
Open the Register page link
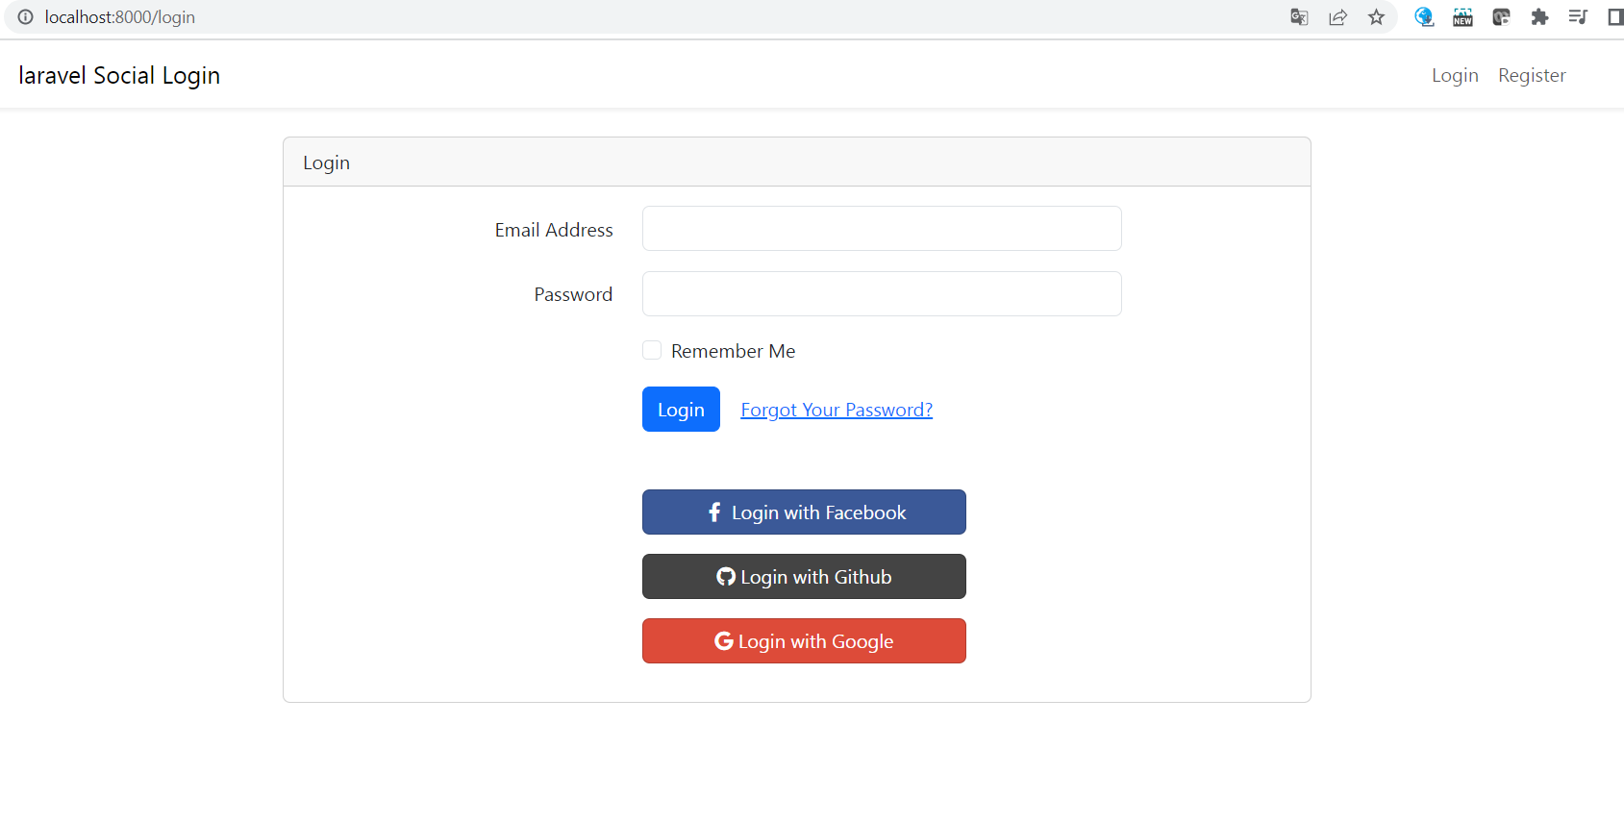click(x=1532, y=75)
